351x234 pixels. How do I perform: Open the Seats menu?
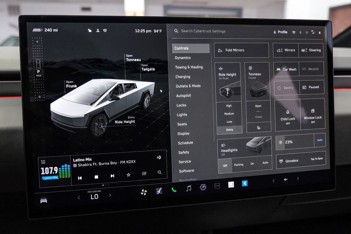point(182,124)
